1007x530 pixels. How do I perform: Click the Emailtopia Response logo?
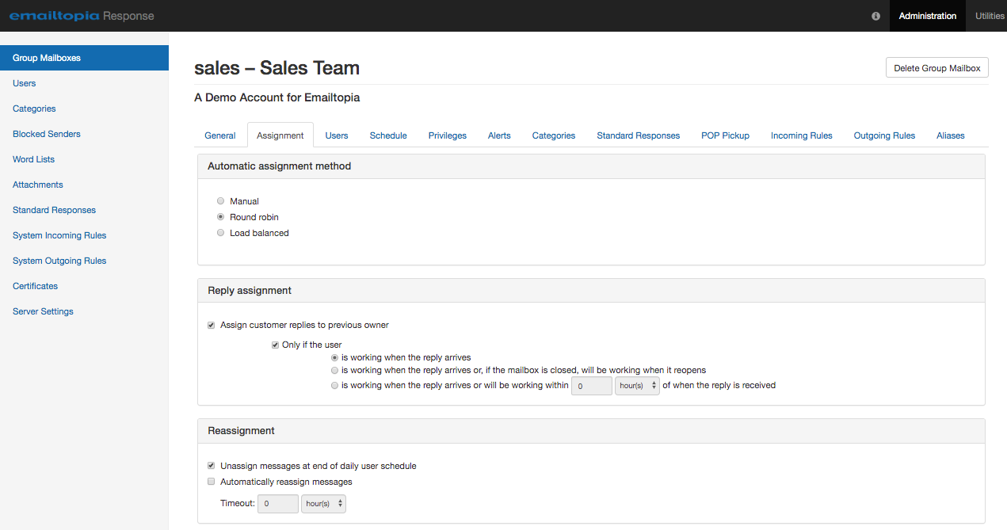pyautogui.click(x=82, y=16)
